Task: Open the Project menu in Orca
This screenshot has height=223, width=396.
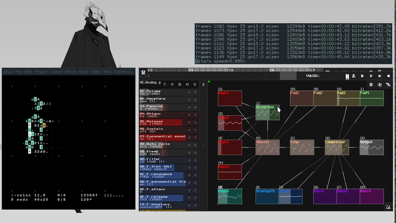Action: (41, 72)
